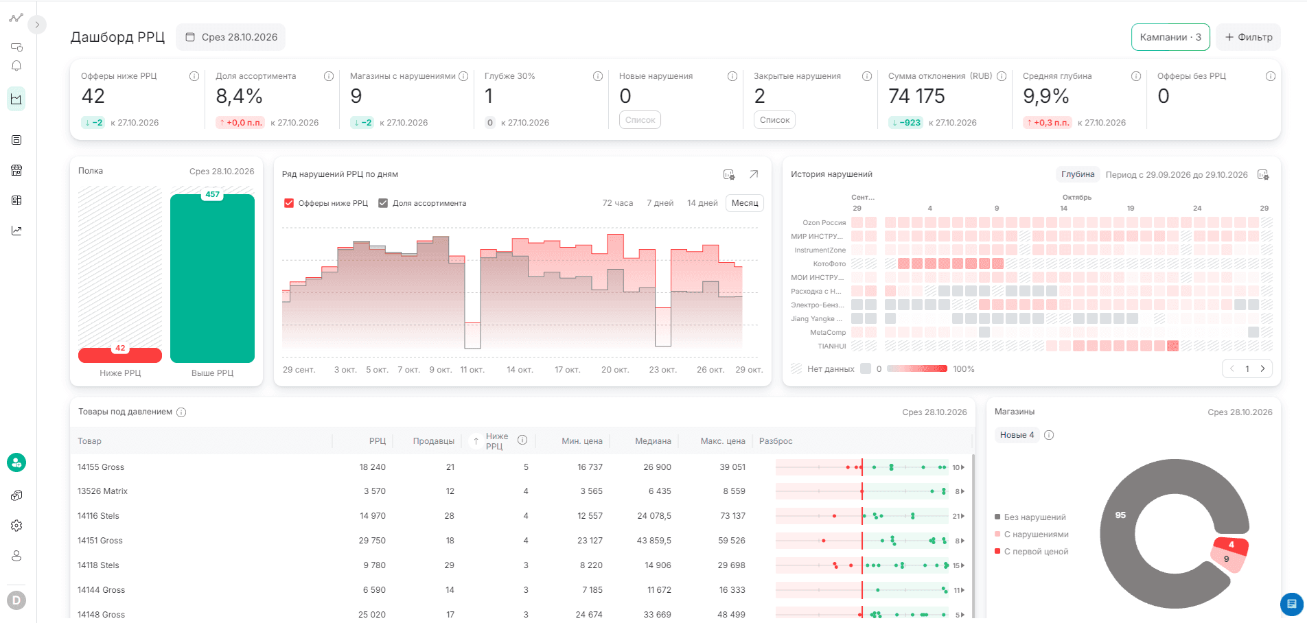
Task: Expand the Разброс row for 14155 Gross
Action: (959, 467)
